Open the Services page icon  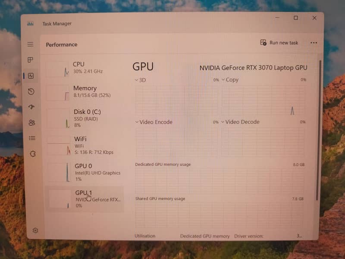[x=32, y=154]
